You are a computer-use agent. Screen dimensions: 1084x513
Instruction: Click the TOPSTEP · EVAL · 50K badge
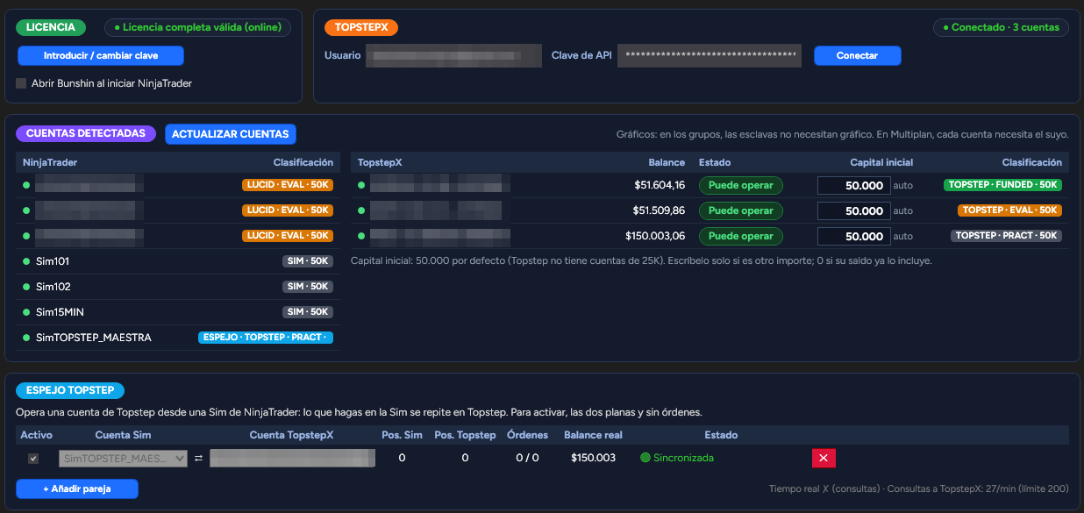1009,210
